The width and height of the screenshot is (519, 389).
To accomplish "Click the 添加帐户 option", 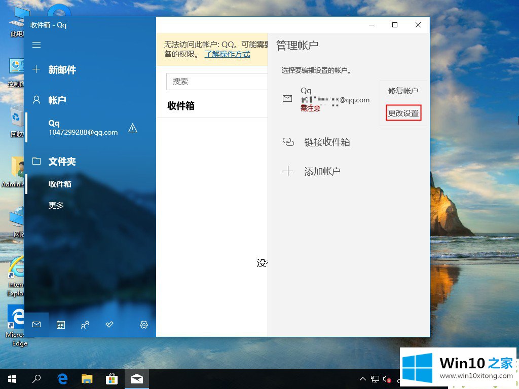I will 322,171.
